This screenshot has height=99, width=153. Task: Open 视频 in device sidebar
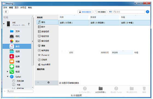tap(17, 51)
